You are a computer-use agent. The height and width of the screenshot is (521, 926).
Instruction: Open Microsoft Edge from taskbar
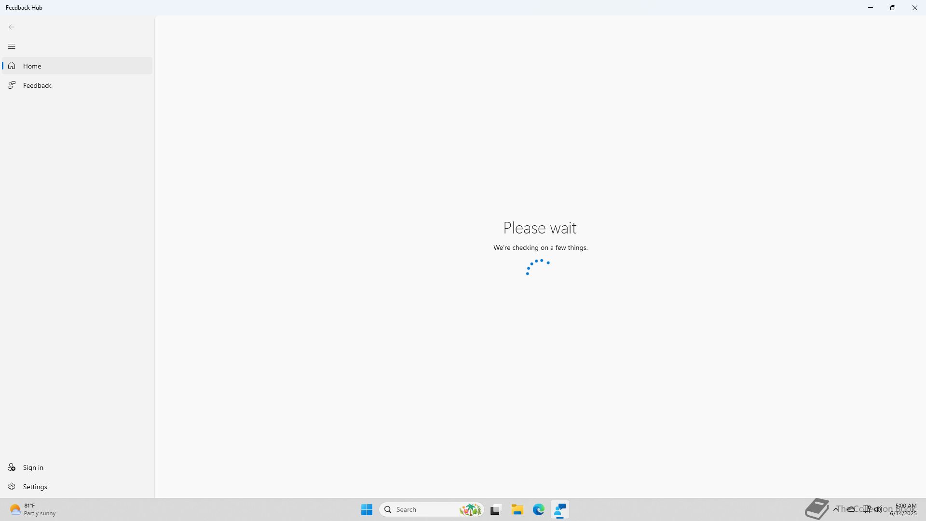click(538, 509)
